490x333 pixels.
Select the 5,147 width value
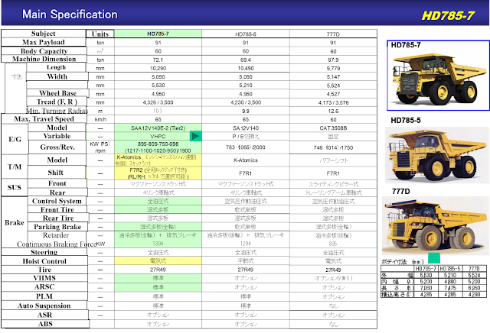[333, 76]
